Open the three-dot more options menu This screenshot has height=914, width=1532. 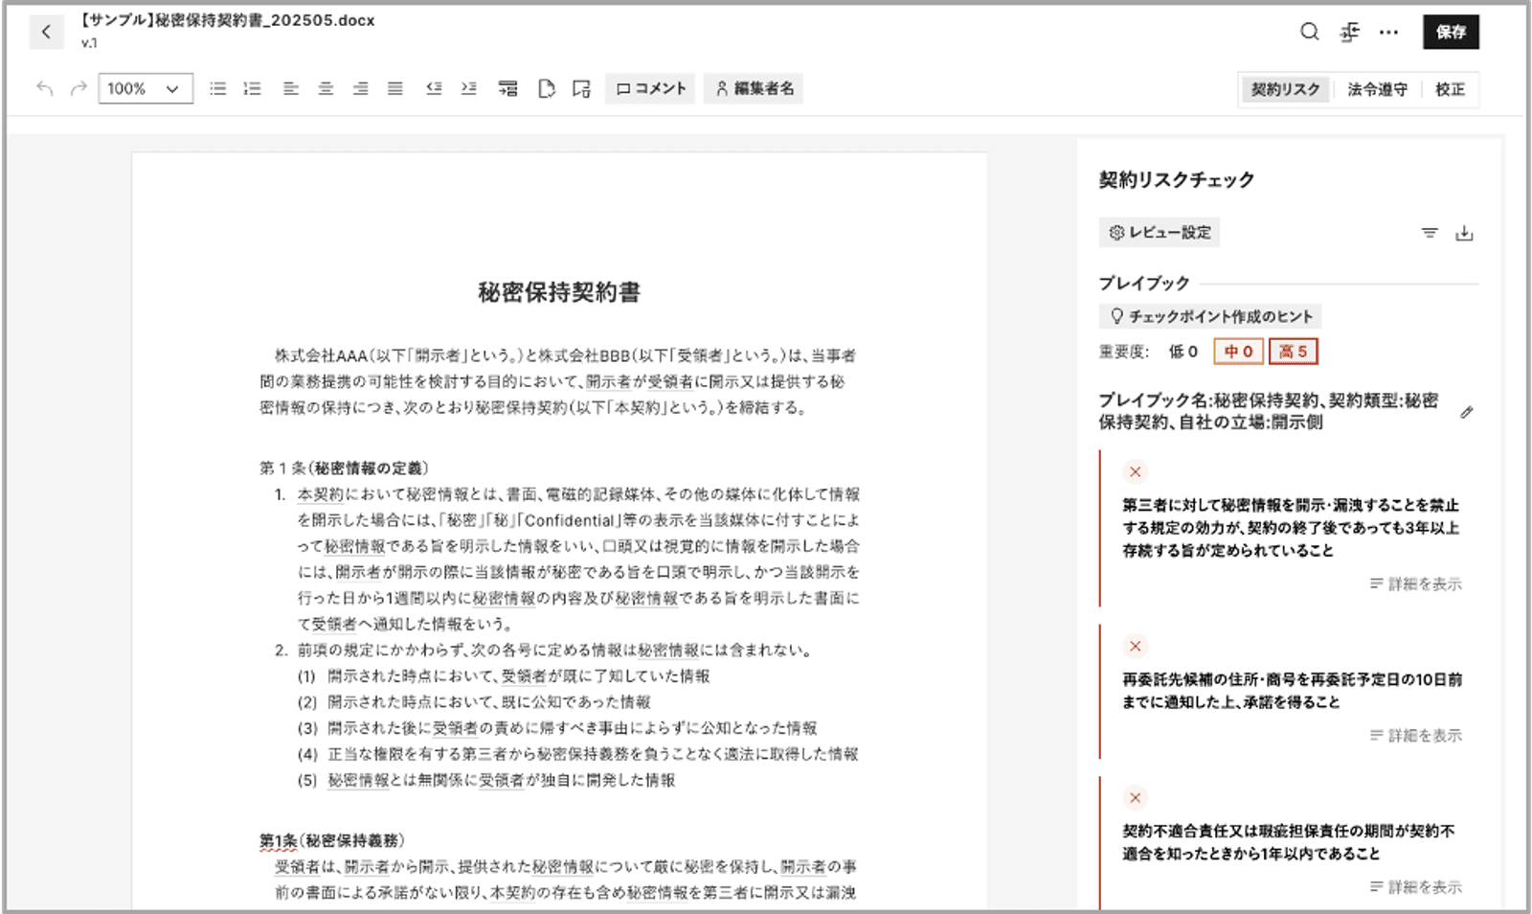1388,32
